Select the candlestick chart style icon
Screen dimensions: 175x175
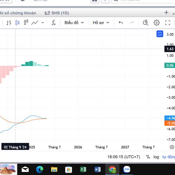coord(17,23)
